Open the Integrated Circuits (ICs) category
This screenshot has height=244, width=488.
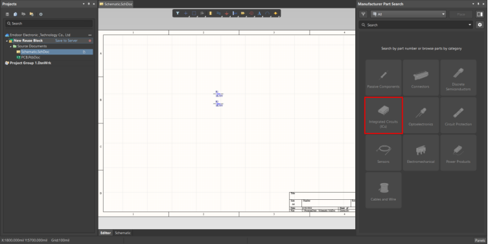coord(384,116)
